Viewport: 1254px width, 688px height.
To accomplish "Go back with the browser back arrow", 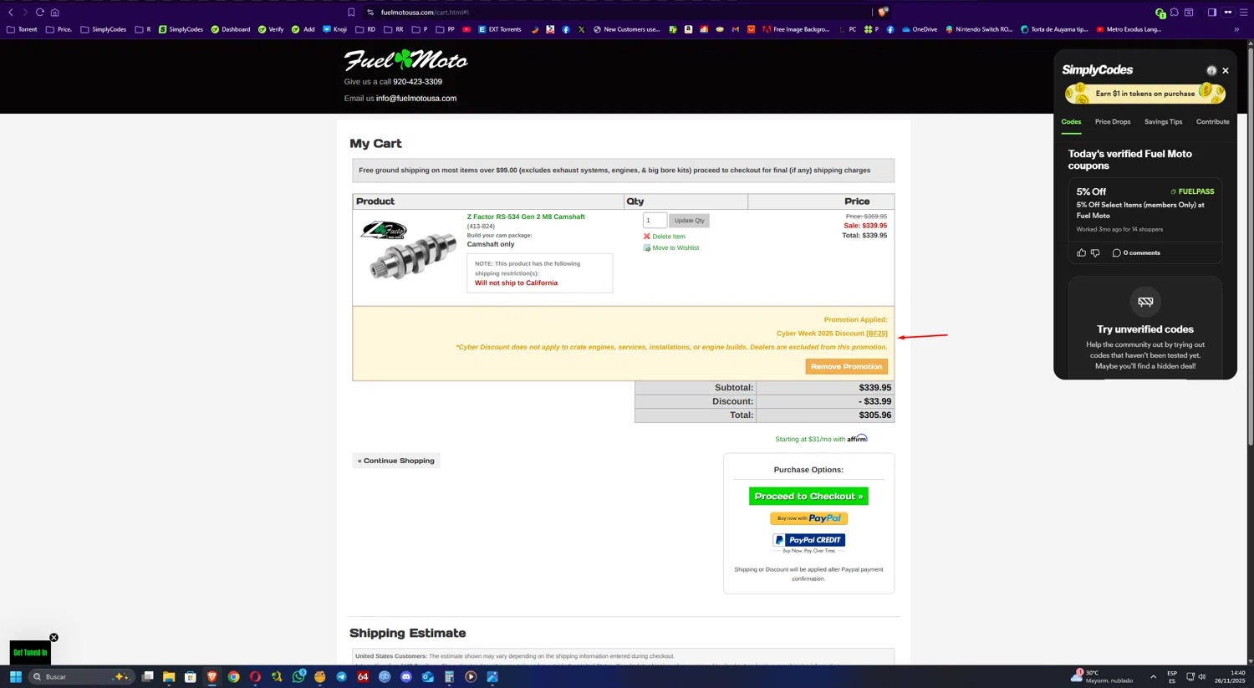I will pos(11,13).
